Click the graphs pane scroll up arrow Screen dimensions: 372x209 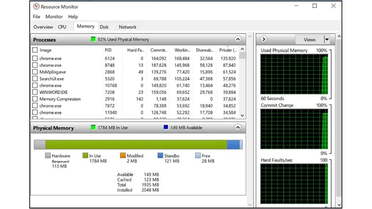pyautogui.click(x=339, y=37)
